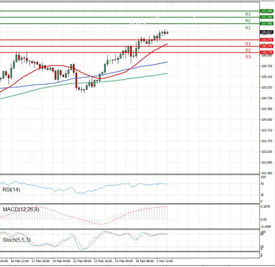Click the RSI scale value 70
Viewport: 275px width, 267px height.
tap(262, 184)
